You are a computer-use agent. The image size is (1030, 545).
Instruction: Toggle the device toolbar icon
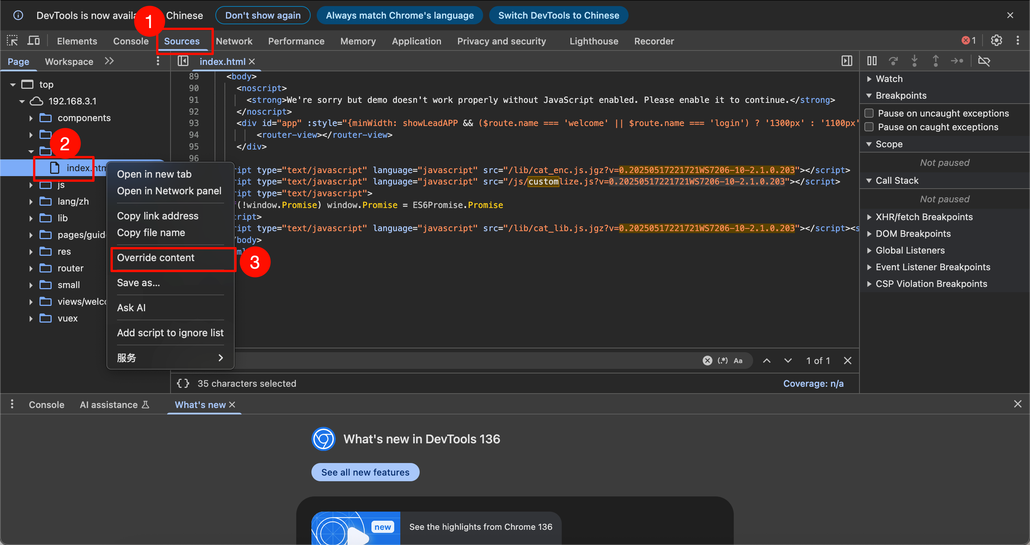(x=33, y=41)
